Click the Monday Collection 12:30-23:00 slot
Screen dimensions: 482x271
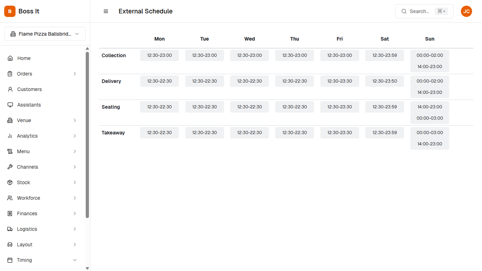[159, 55]
